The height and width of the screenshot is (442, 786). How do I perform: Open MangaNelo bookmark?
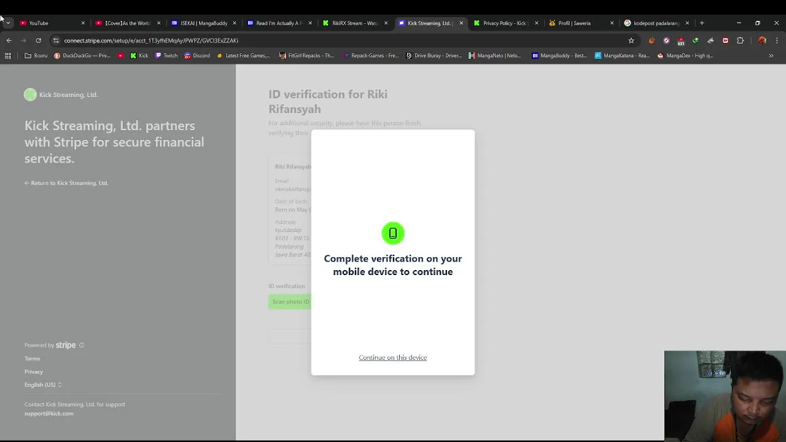[495, 55]
